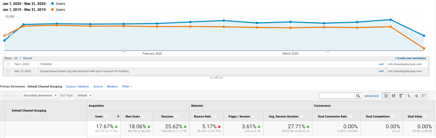The width and height of the screenshot is (436, 138).
Task: Open the Avg. Session Duration help icon
Action: point(302,116)
